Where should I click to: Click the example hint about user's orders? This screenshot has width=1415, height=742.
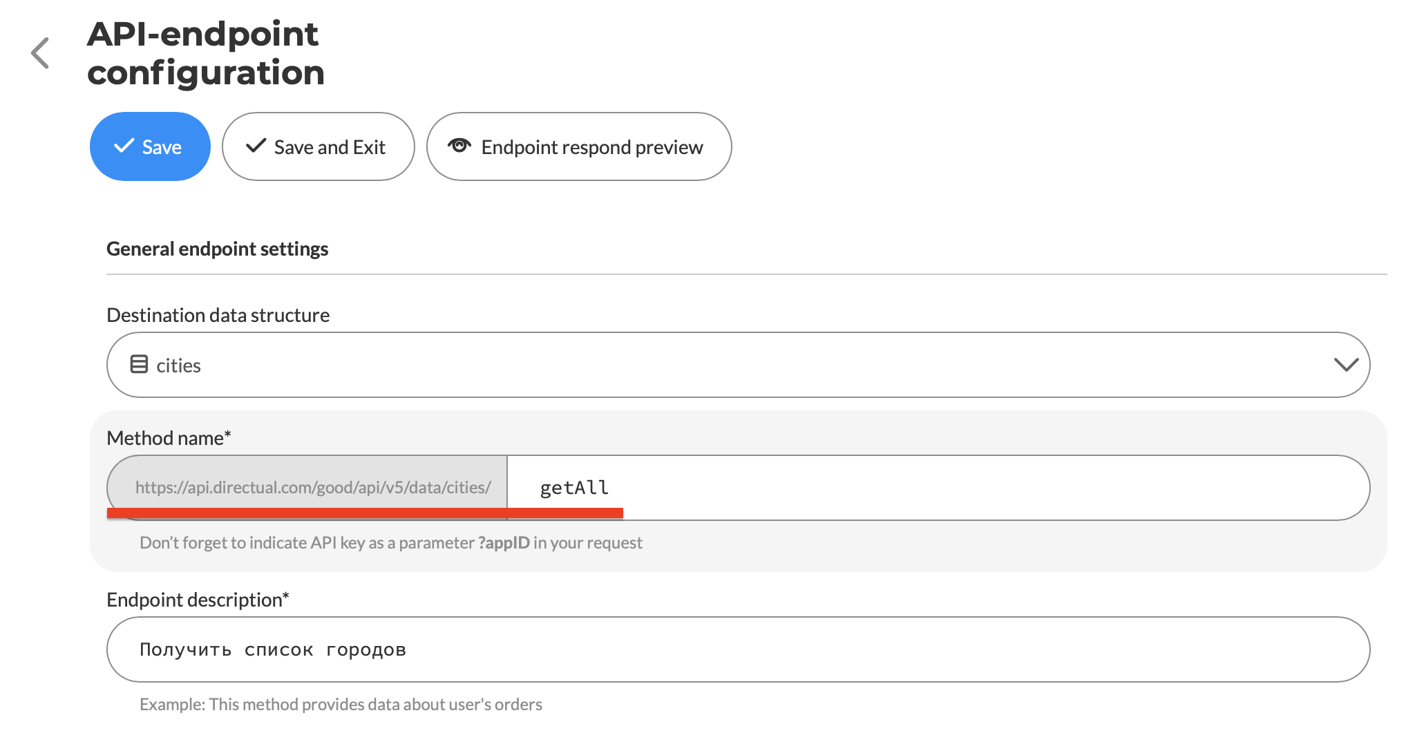pyautogui.click(x=341, y=705)
